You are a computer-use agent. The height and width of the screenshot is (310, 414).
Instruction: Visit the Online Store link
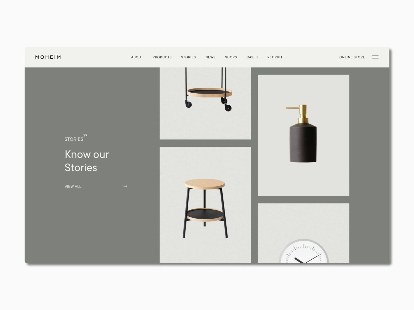[x=352, y=57]
